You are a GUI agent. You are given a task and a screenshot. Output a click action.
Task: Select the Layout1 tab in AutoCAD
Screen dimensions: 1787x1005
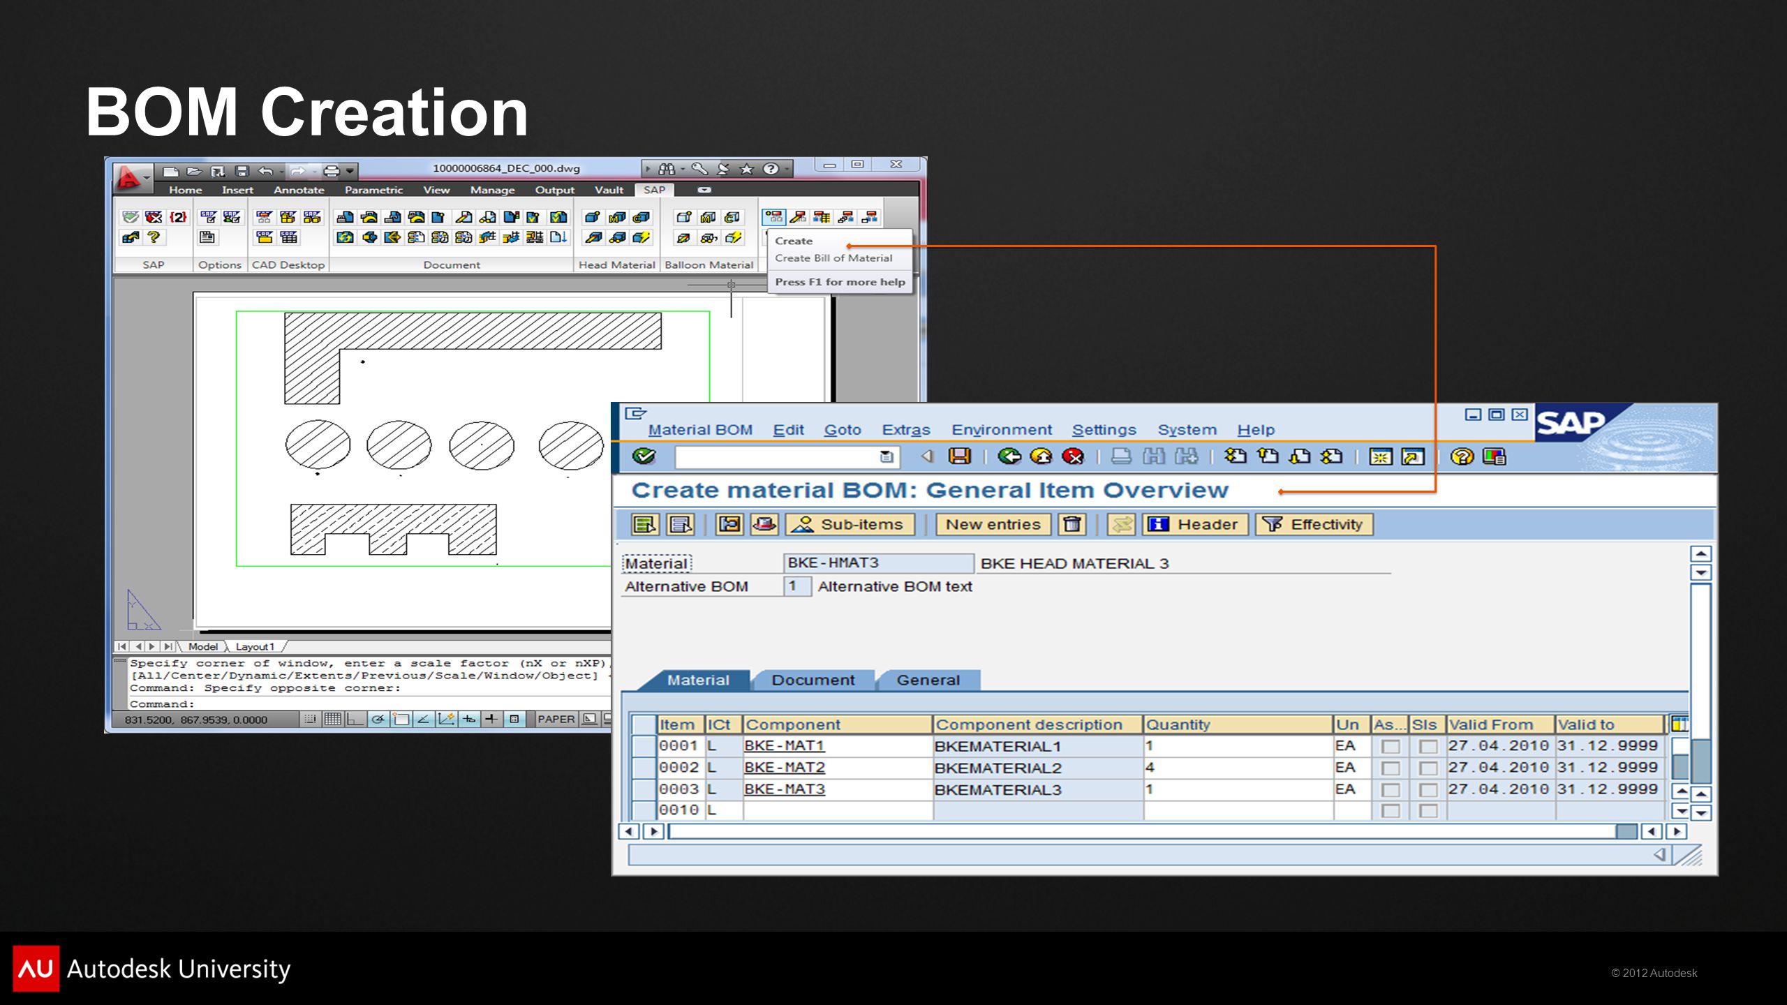(x=255, y=647)
